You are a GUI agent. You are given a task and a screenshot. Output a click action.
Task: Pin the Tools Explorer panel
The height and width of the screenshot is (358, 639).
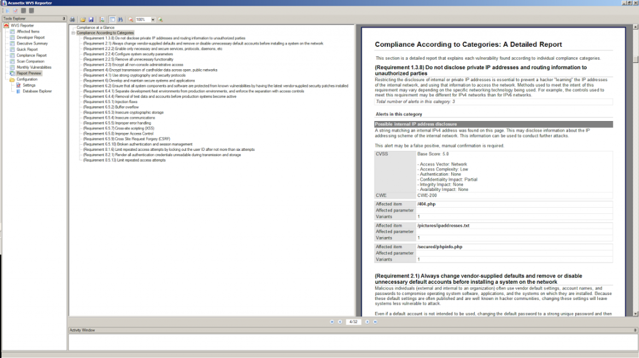point(64,18)
